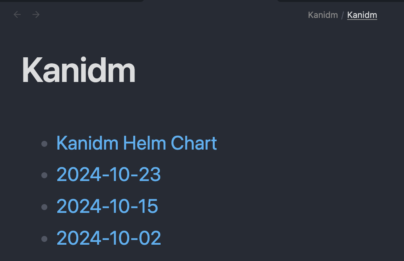Follow the 2024-10-15 note link
Screen dimensions: 404x261
click(107, 206)
